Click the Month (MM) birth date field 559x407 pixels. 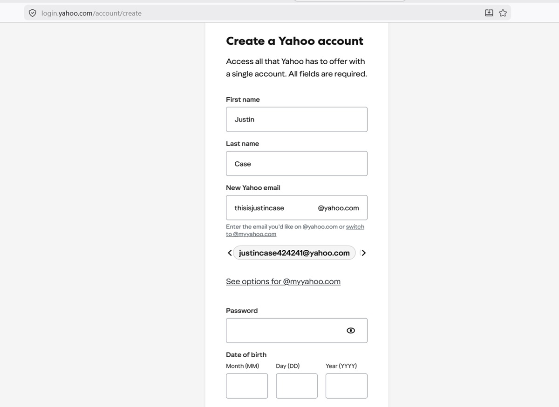pyautogui.click(x=246, y=386)
